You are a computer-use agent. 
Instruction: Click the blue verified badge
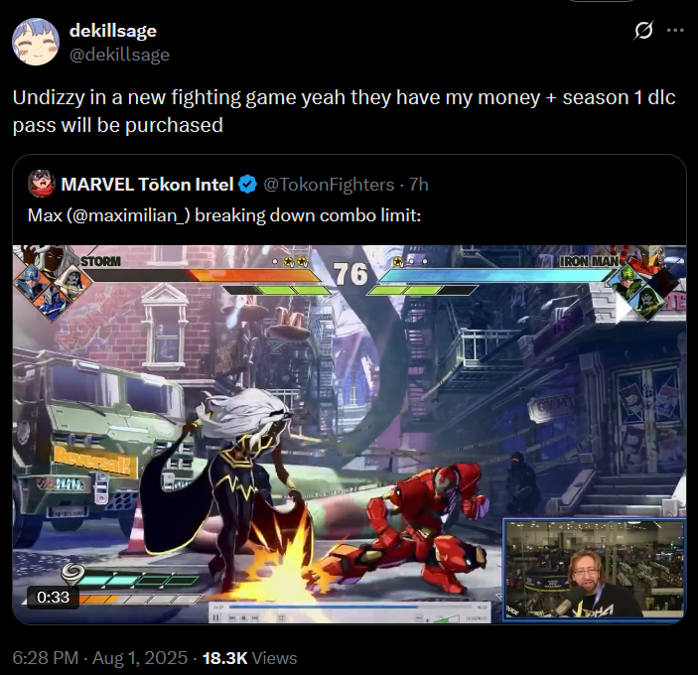247,185
